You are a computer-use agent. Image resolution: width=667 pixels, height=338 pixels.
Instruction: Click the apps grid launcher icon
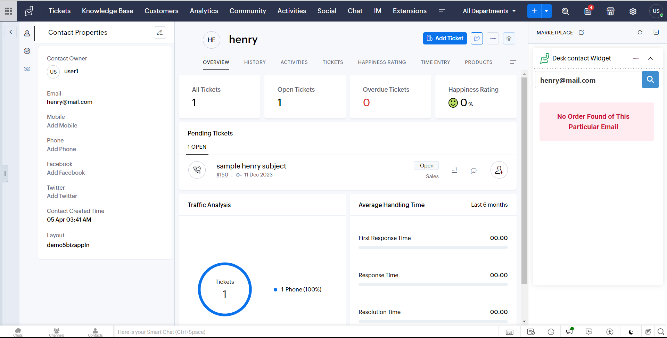pyautogui.click(x=8, y=11)
